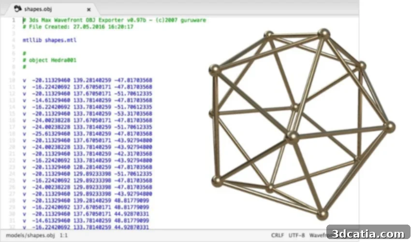Click vertex line '-14.61329460 133.78140259 -47.81703568'
This screenshot has width=411, height=242.
pyautogui.click(x=88, y=100)
